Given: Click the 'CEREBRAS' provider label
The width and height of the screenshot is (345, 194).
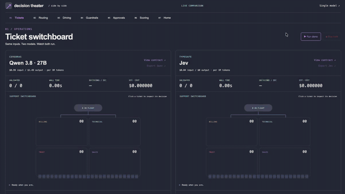Looking at the screenshot, I should pyautogui.click(x=15, y=57).
